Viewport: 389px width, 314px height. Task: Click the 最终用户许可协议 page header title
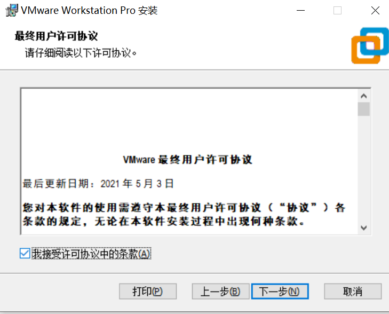[57, 36]
